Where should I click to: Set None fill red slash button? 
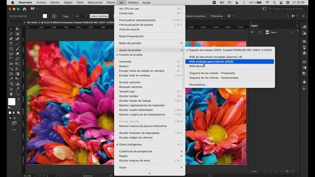18,113
